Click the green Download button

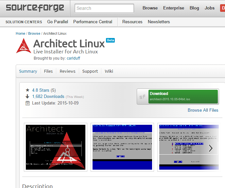tap(183, 97)
